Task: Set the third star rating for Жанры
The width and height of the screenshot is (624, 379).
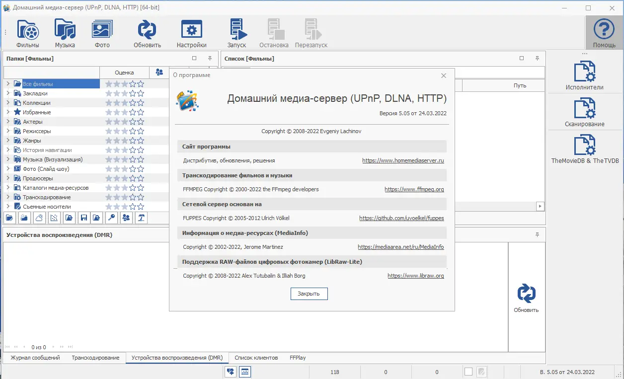Action: [x=125, y=141]
